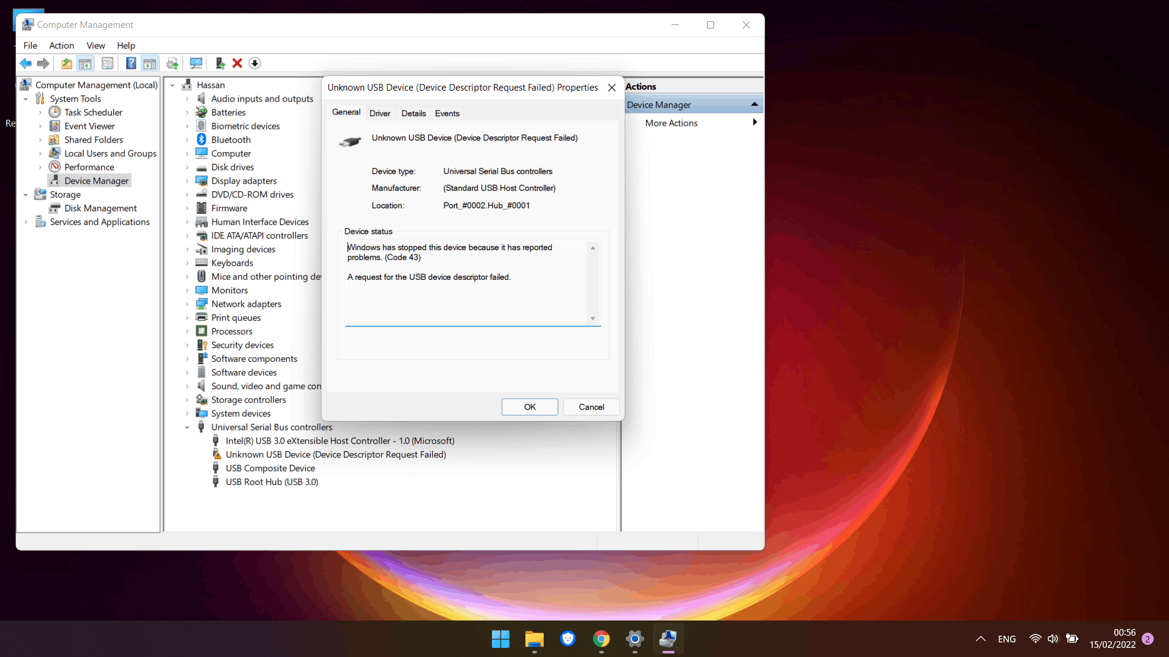1169x657 pixels.
Task: Click Cancel in the Properties dialog
Action: coord(591,407)
